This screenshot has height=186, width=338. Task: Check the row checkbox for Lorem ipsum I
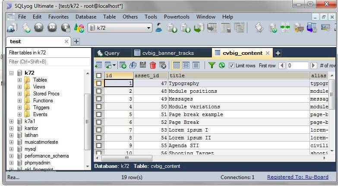[99, 130]
